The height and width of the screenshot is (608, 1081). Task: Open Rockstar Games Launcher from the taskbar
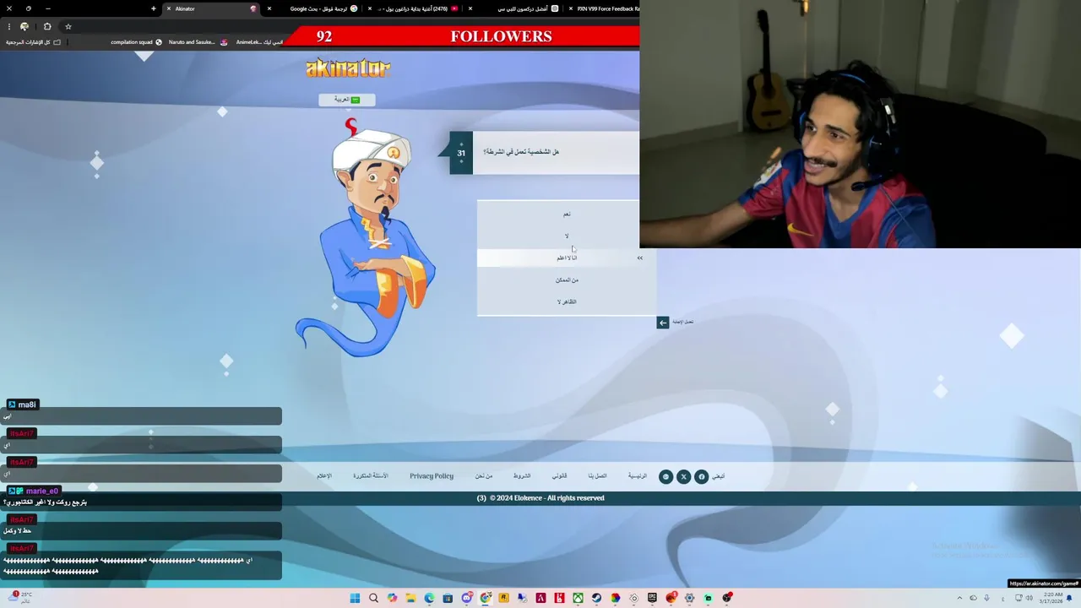coord(503,598)
